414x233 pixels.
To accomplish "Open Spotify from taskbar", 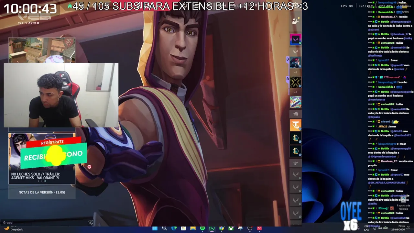I will 202,228.
